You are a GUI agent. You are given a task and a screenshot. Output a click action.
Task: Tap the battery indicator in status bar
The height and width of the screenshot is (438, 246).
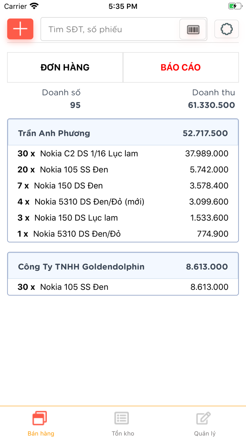pyautogui.click(x=234, y=6)
